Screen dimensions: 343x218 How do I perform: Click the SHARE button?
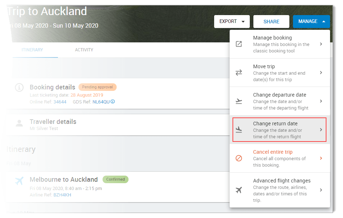tap(271, 22)
